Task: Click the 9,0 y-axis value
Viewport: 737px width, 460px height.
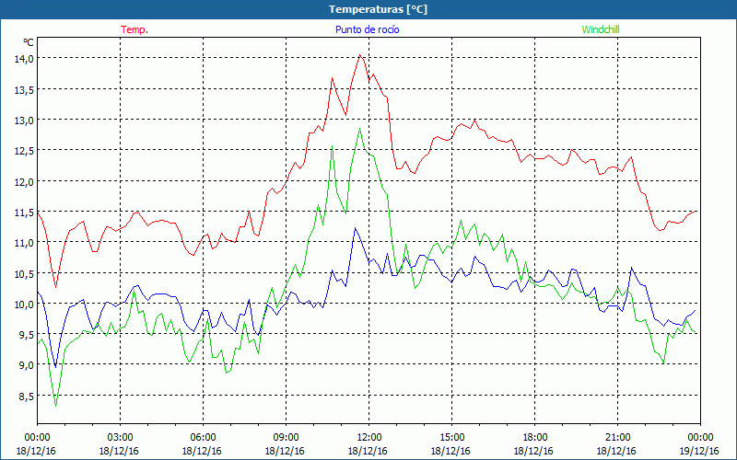Action: [x=27, y=365]
